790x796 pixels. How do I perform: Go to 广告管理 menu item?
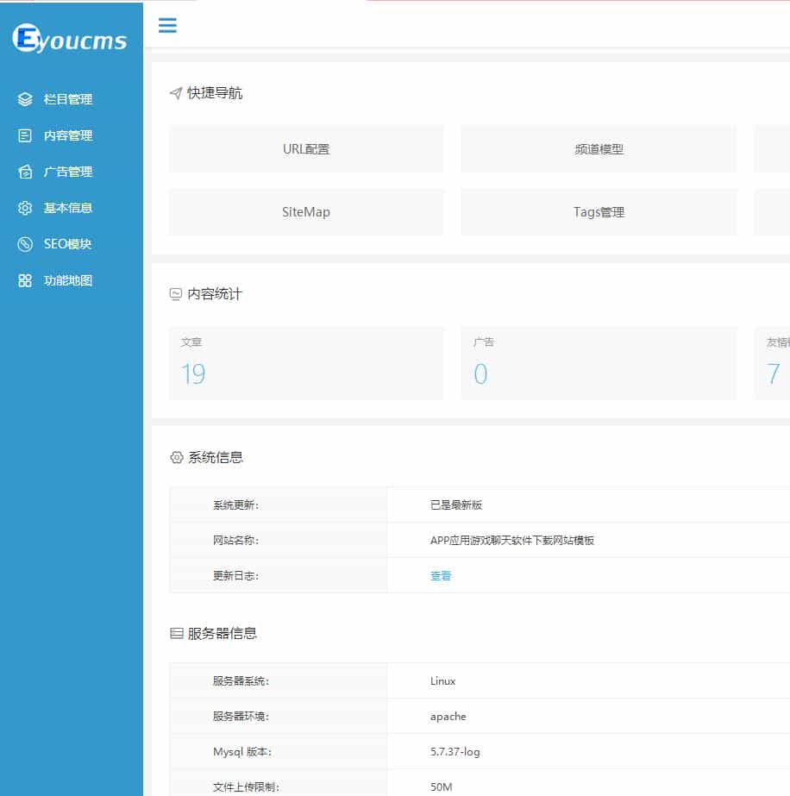pos(68,172)
